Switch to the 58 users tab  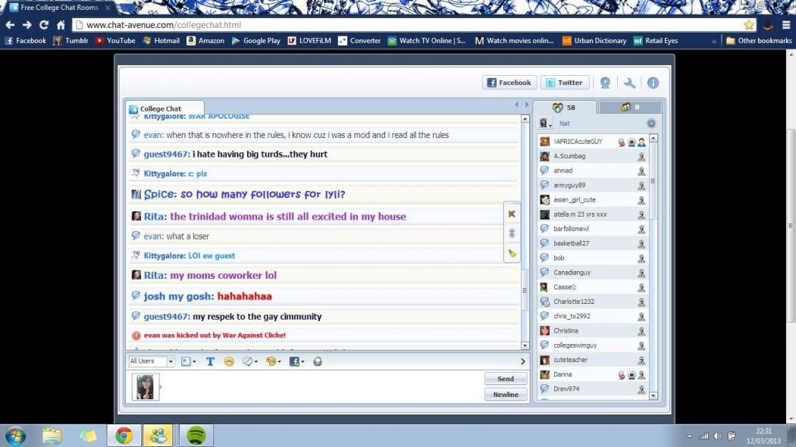564,108
